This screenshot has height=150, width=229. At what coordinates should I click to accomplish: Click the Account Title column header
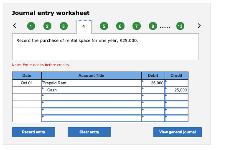92,76
